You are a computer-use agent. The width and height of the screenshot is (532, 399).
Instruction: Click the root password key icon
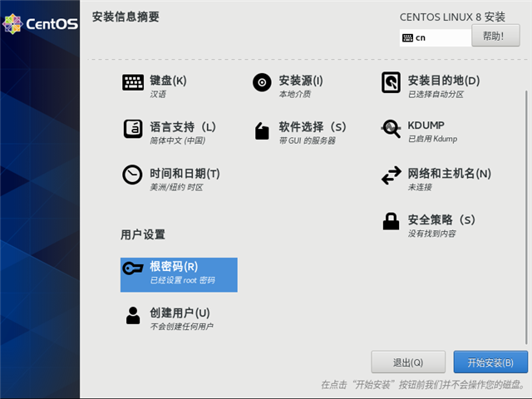pyautogui.click(x=133, y=268)
